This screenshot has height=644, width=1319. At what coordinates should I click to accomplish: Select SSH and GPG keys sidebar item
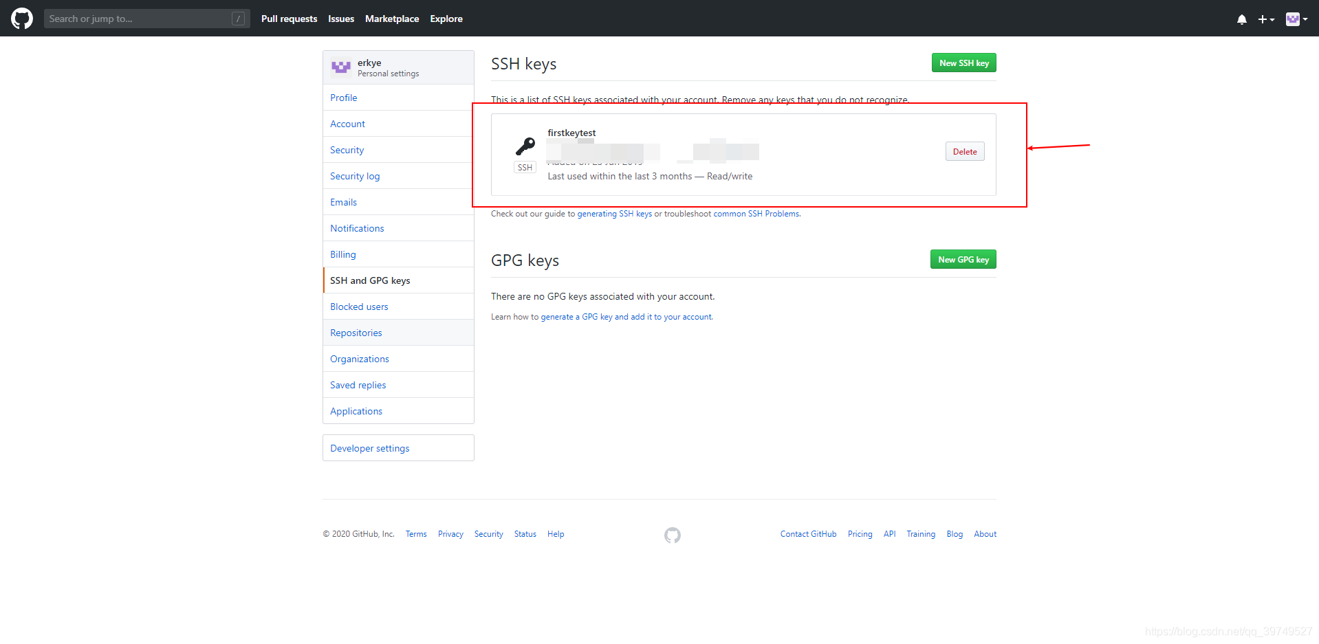[x=398, y=280]
